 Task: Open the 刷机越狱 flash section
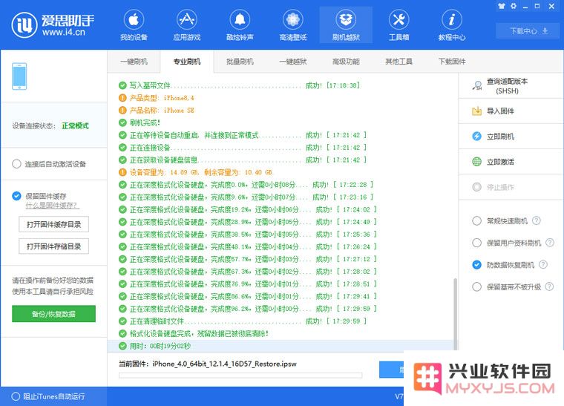click(346, 24)
